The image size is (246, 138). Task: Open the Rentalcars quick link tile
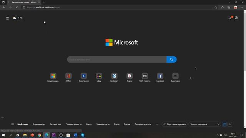pos(114,77)
